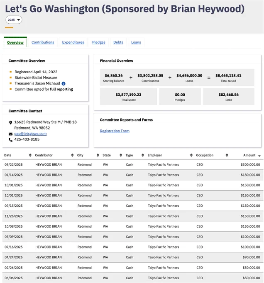Select the 09/15/2025 date cell
The image size is (264, 283).
[14, 206]
